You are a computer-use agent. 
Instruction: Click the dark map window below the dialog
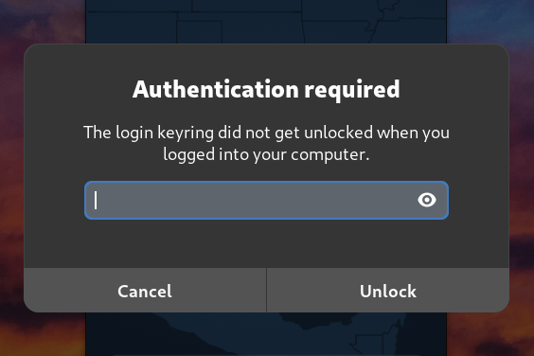click(x=266, y=334)
